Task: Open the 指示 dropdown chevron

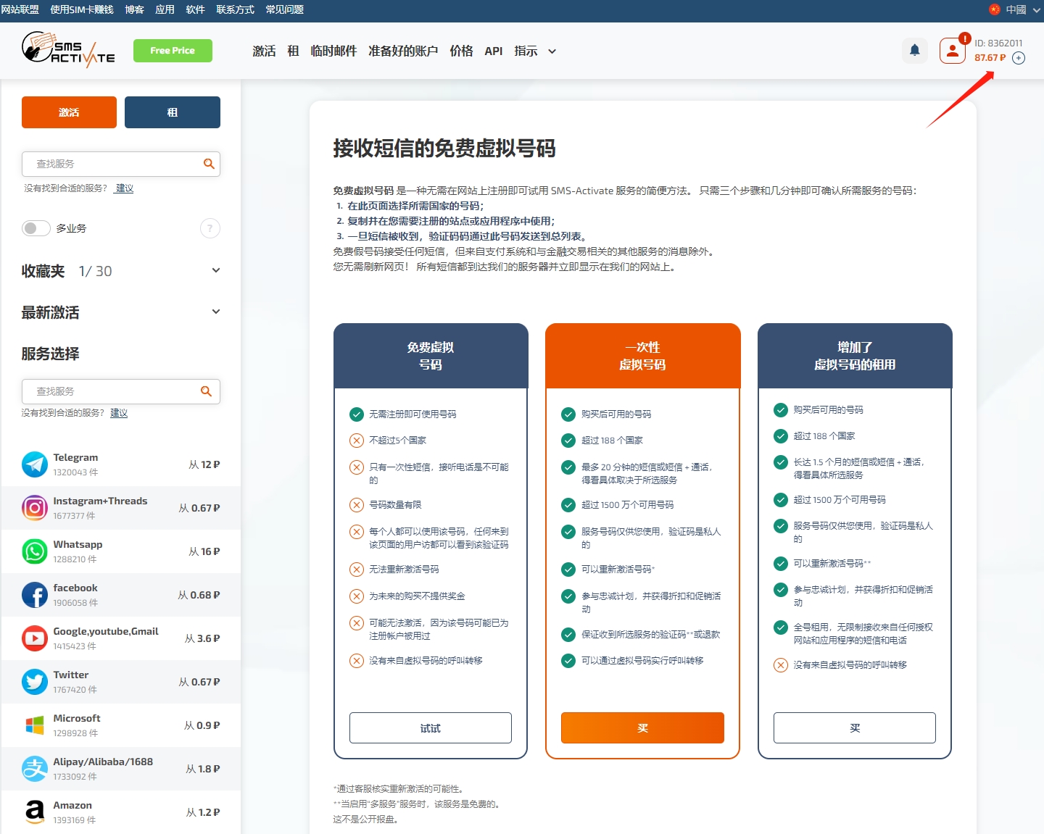Action: 552,51
